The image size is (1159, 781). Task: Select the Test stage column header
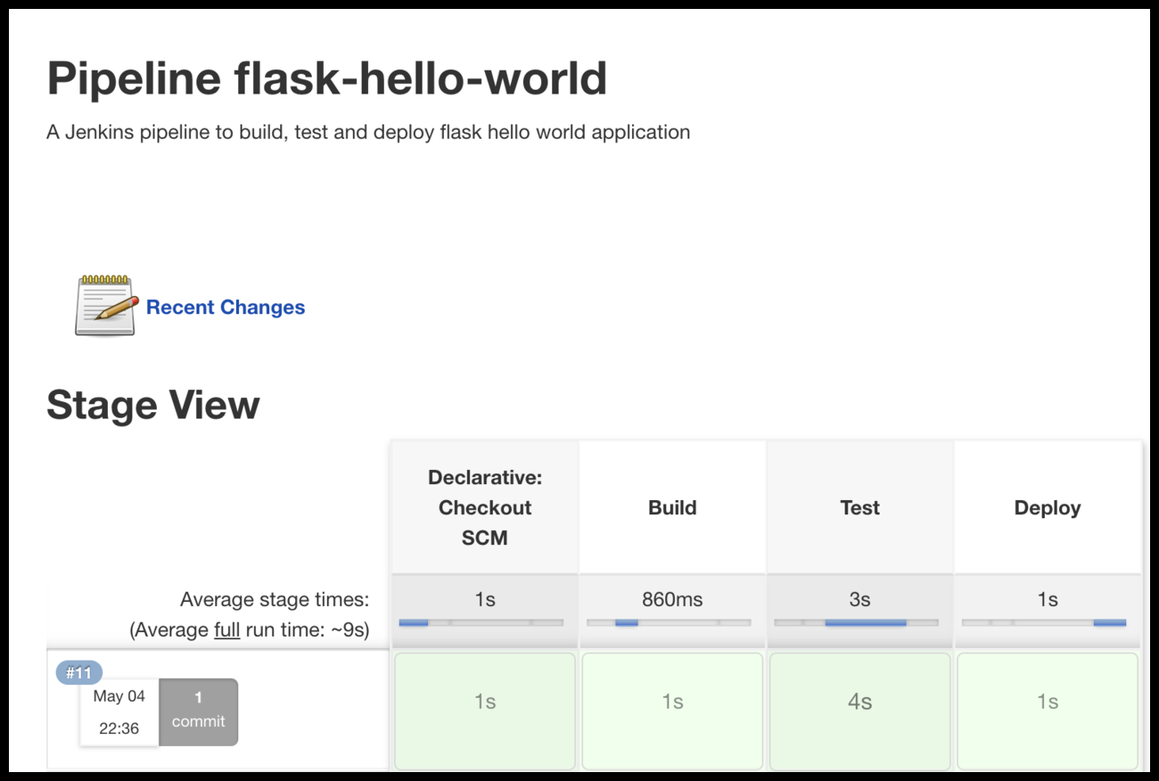[859, 507]
